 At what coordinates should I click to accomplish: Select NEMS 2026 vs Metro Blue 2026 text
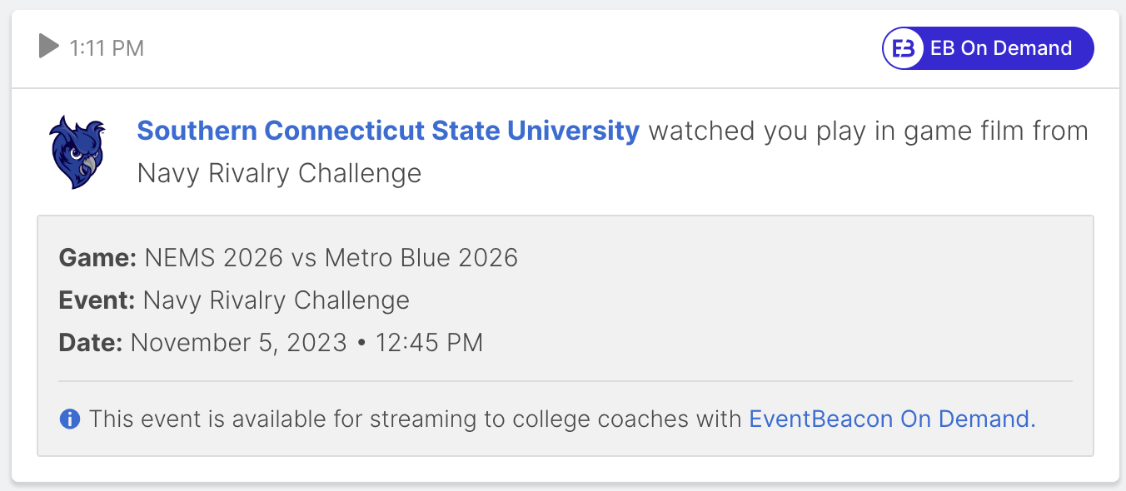click(331, 258)
